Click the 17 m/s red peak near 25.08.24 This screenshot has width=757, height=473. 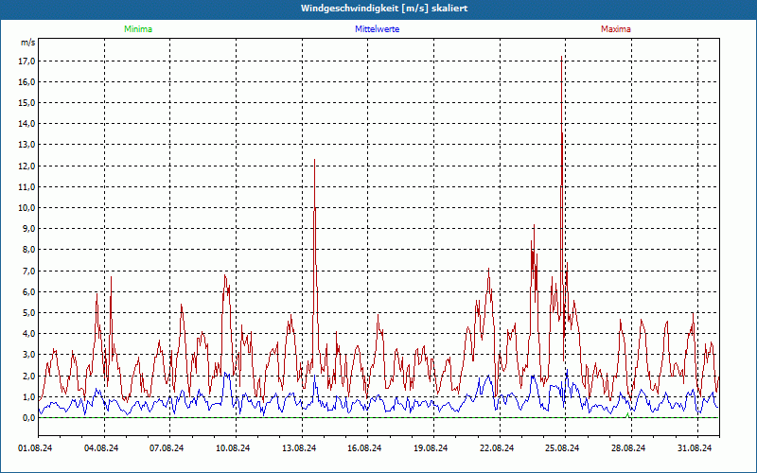click(x=561, y=57)
